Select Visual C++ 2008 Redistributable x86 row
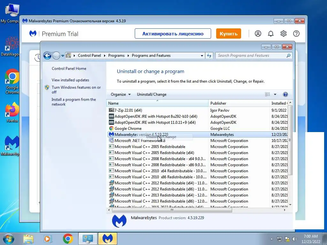 tap(197, 165)
